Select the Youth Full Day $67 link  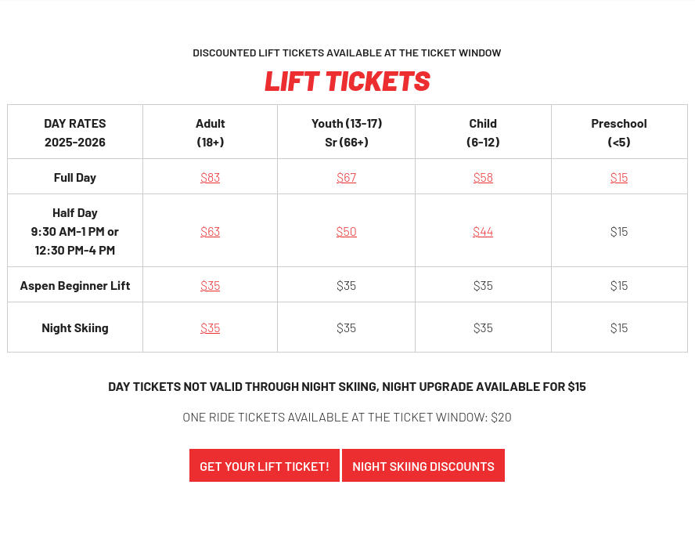pyautogui.click(x=346, y=178)
